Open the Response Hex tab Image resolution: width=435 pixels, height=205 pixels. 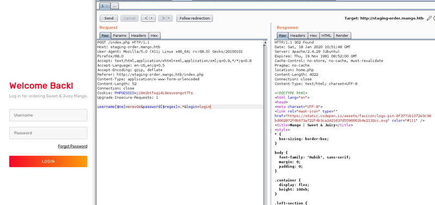pyautogui.click(x=314, y=36)
